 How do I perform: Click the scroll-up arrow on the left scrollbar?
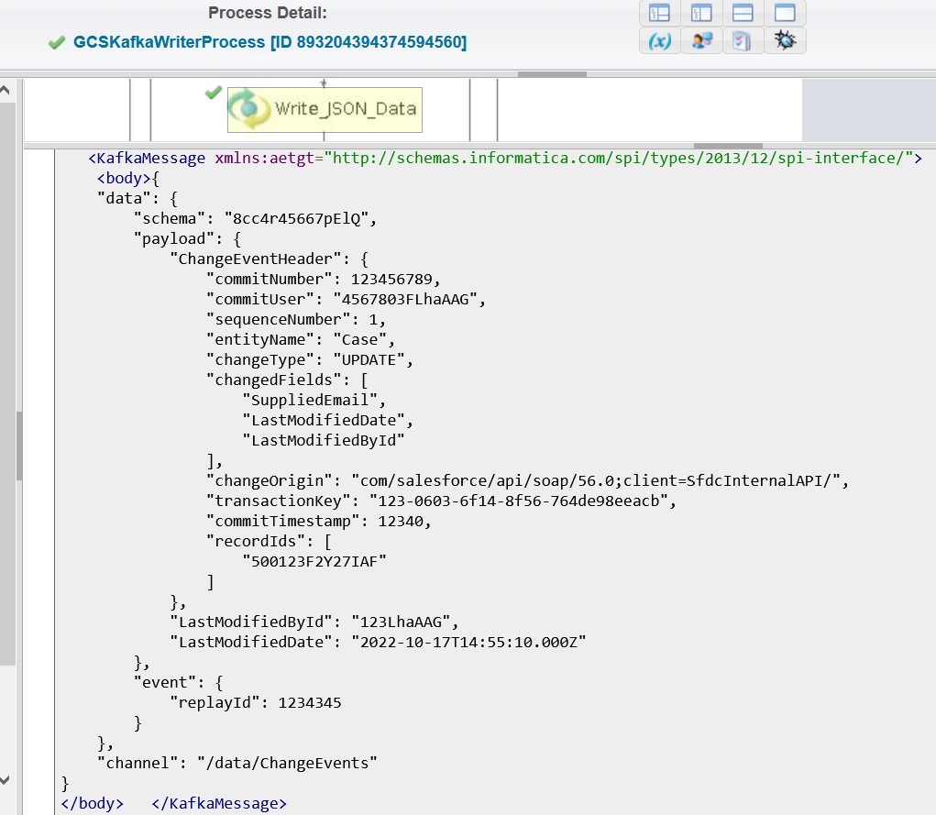click(6, 91)
